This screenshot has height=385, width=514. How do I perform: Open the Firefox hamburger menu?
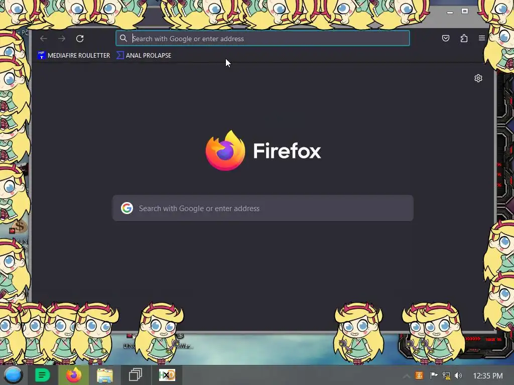(x=481, y=38)
